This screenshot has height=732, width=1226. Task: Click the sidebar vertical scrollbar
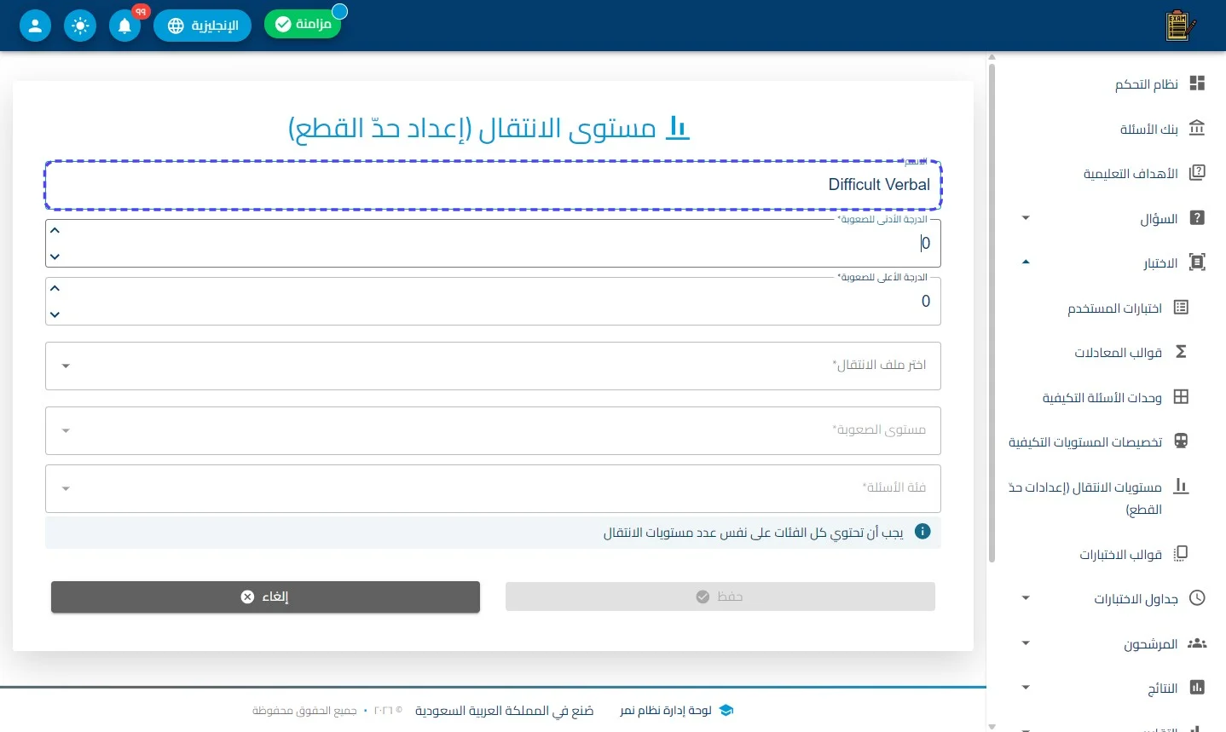pyautogui.click(x=992, y=311)
